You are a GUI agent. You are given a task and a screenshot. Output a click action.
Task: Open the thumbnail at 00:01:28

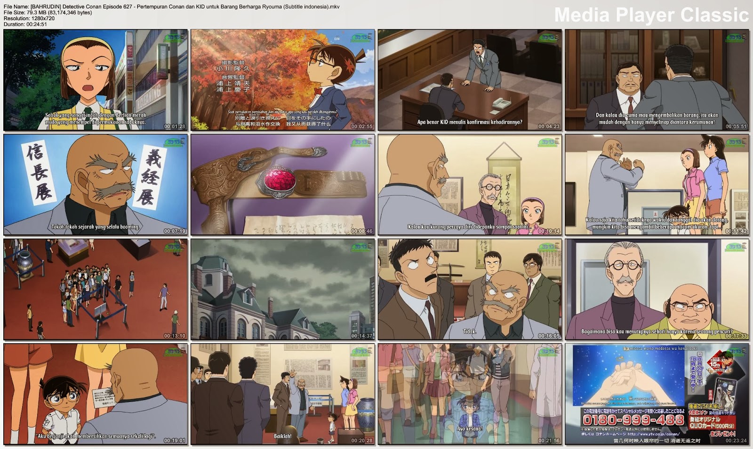96,80
